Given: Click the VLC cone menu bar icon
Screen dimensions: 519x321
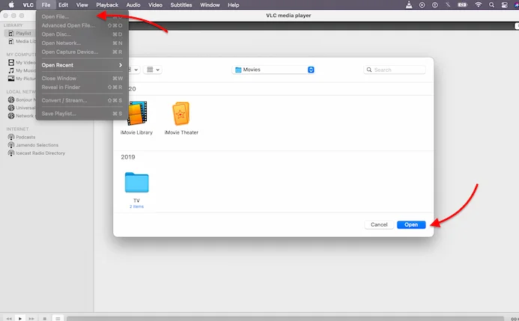Looking at the screenshot, I should [x=409, y=4].
